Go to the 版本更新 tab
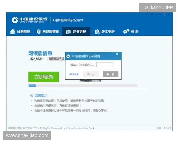The width and height of the screenshot is (179, 143). point(105,32)
